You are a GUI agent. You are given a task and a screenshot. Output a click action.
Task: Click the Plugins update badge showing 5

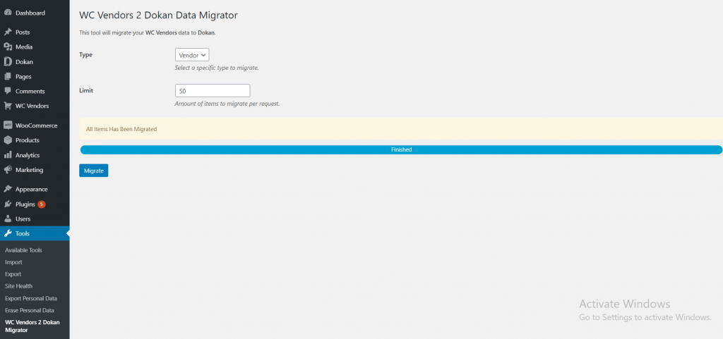coord(42,204)
